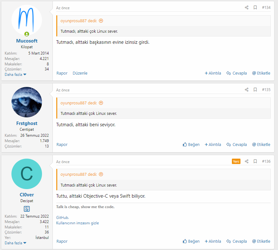
Task: Click Cl0ver's Makaleler value 11
Action: click(47, 227)
